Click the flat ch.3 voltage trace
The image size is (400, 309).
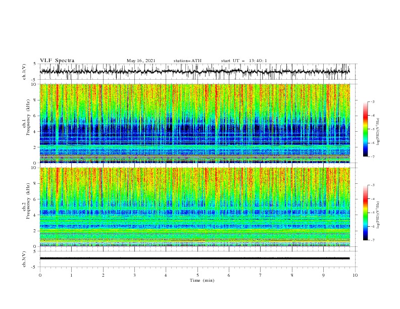click(194, 259)
